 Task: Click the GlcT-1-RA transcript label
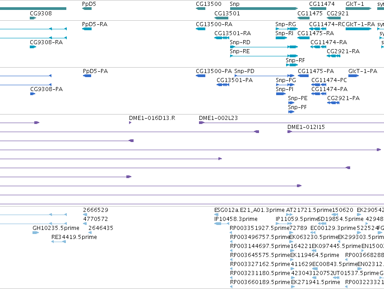click(x=360, y=24)
